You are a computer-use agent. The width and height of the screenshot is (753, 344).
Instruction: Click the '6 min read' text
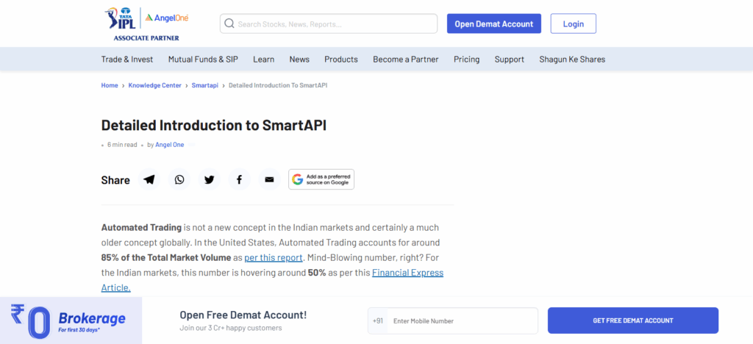[x=122, y=144]
